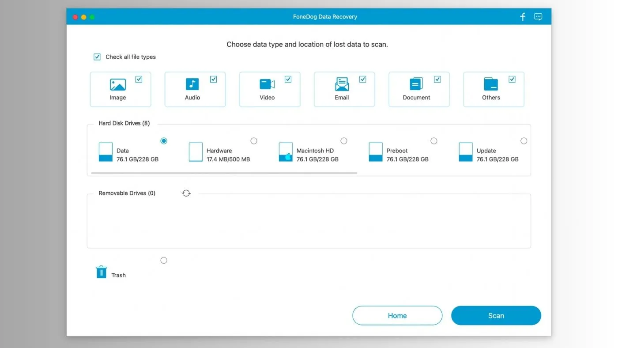Image resolution: width=618 pixels, height=348 pixels.
Task: Select the Data drive radio button
Action: (164, 141)
